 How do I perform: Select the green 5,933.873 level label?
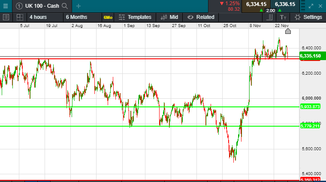(310, 107)
